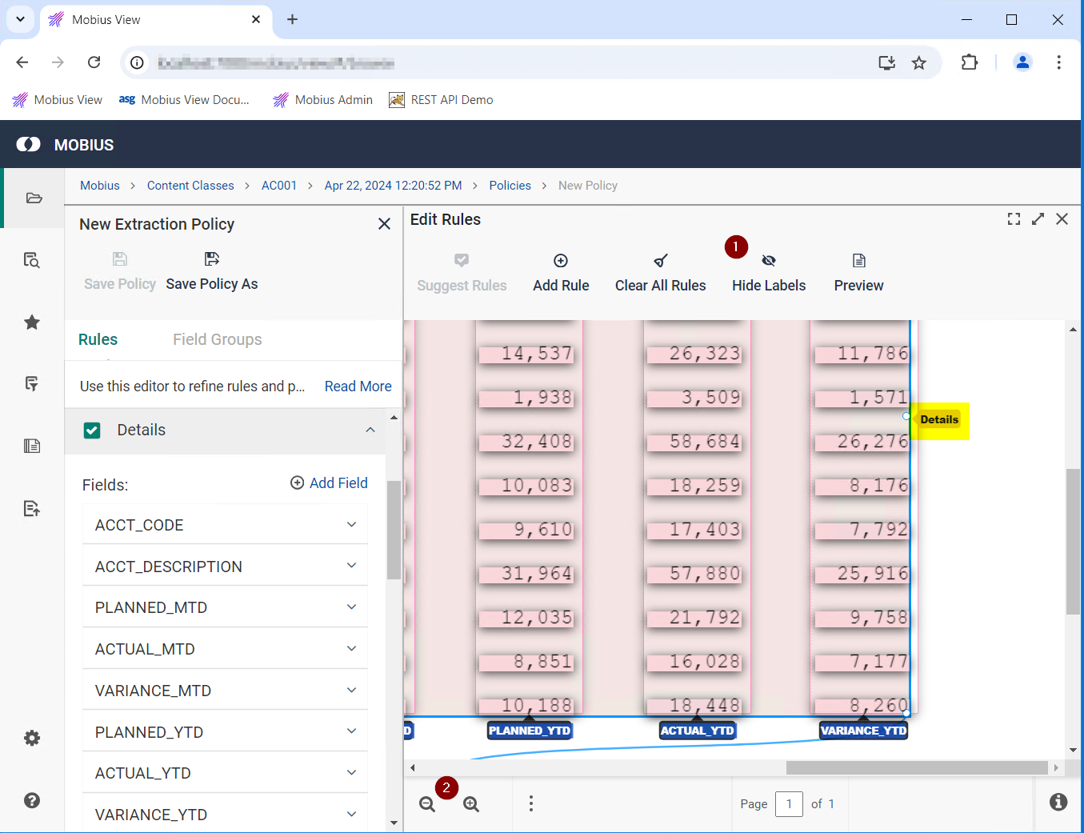
Task: Collapse the Details section chevron
Action: coord(370,430)
